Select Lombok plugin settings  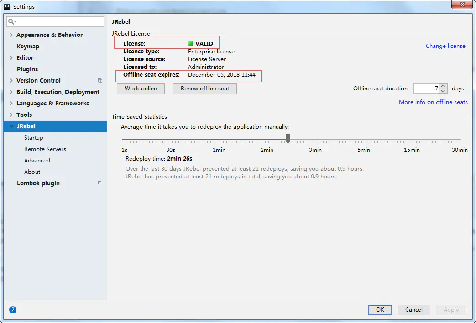pos(38,183)
